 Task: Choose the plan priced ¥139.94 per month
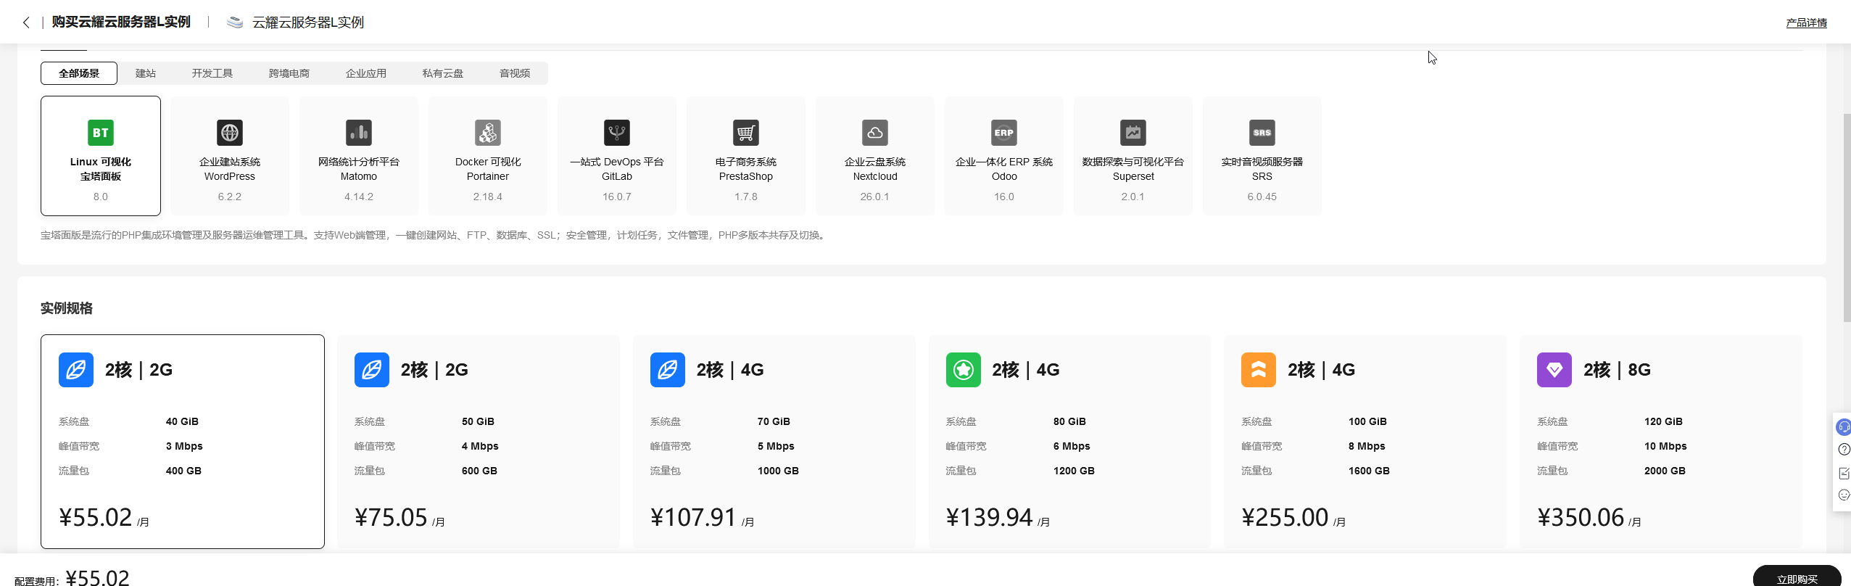click(1070, 441)
